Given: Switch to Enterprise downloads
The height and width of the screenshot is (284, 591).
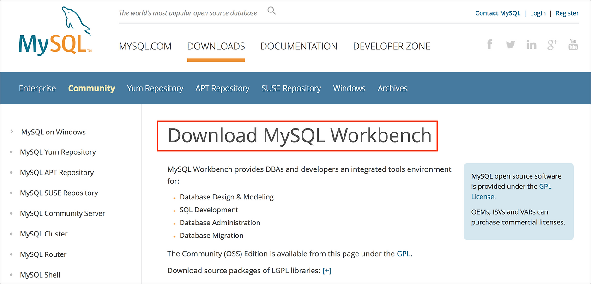Looking at the screenshot, I should click(x=37, y=88).
